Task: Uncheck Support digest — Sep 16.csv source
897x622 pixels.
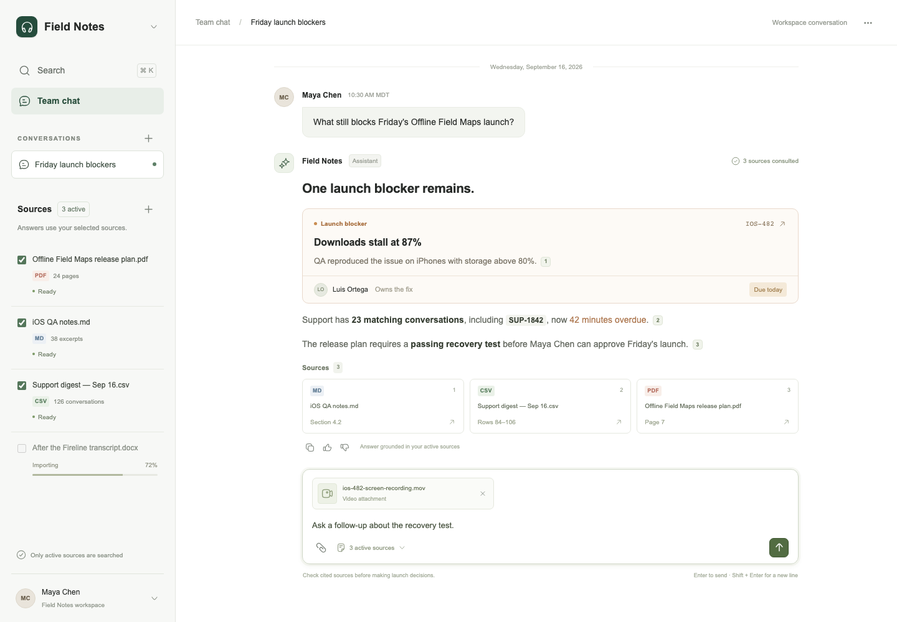Action: 22,386
